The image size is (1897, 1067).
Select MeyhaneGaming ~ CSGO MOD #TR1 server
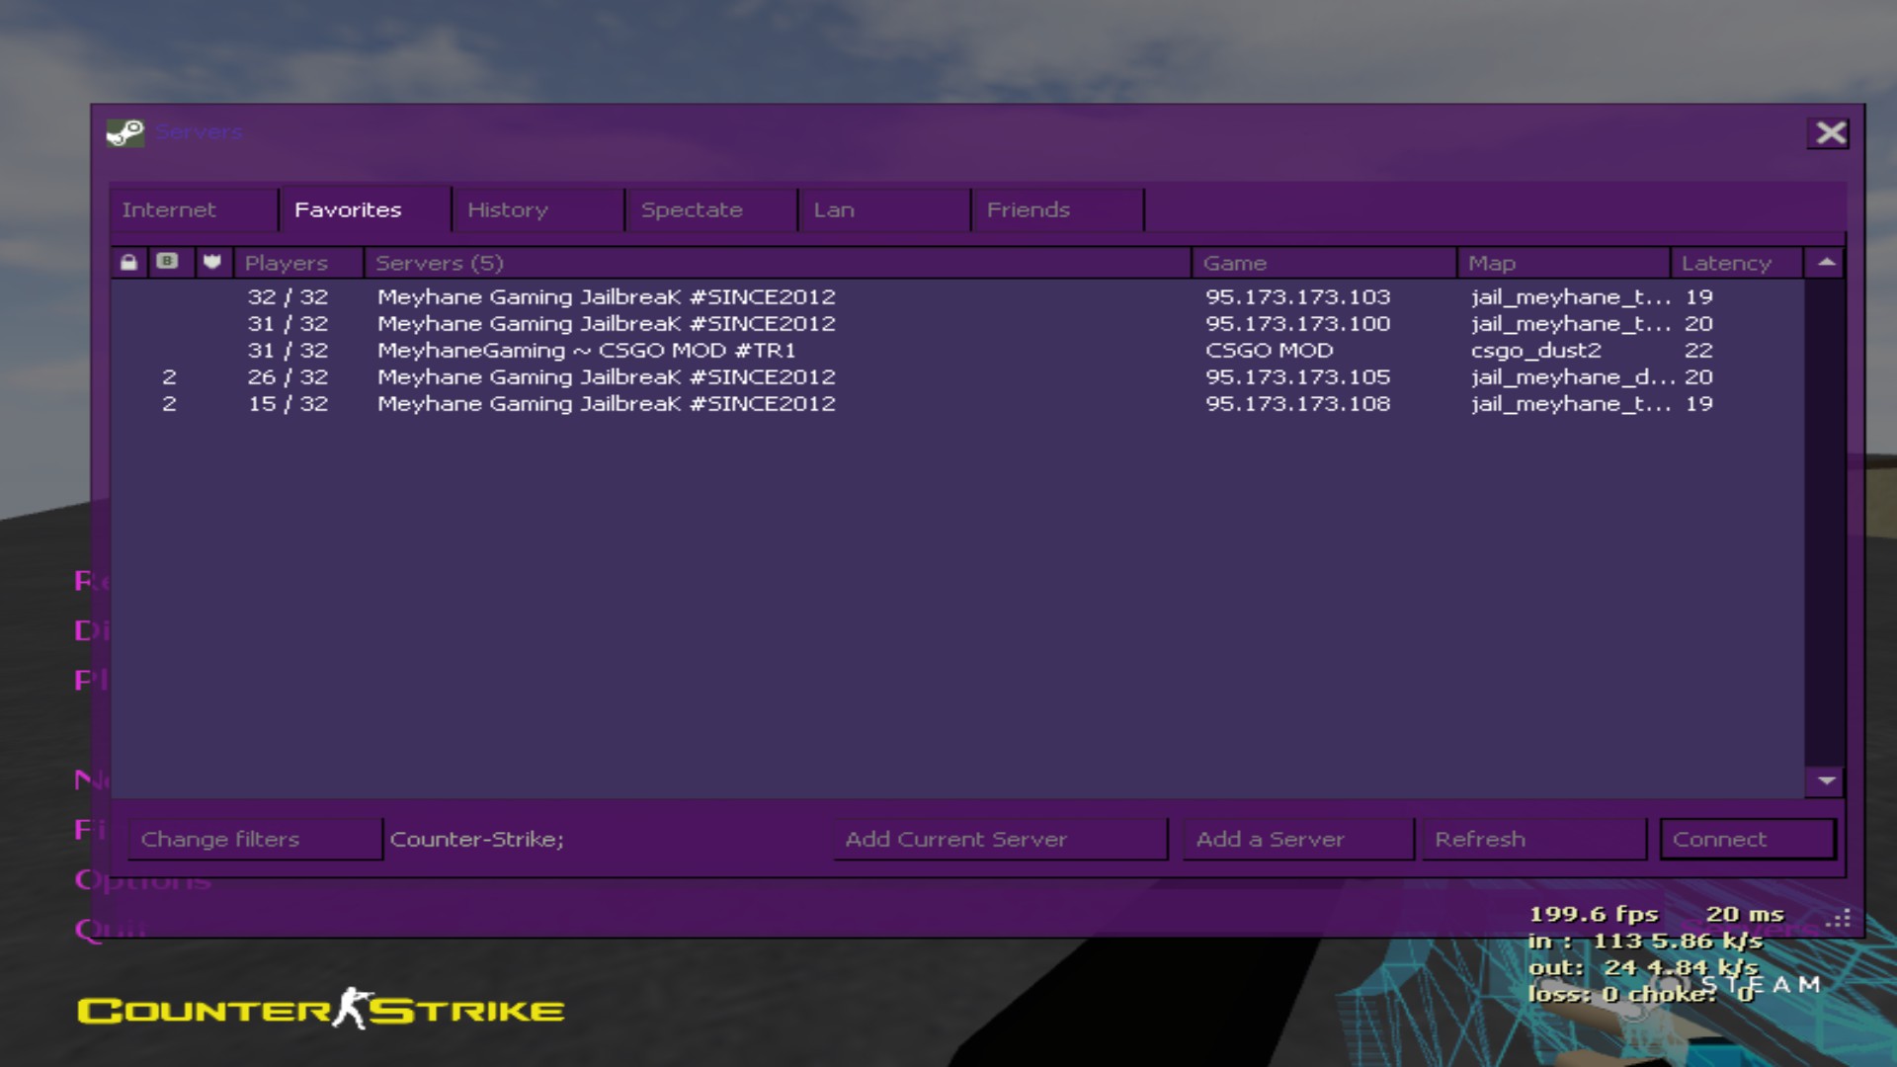coord(957,350)
